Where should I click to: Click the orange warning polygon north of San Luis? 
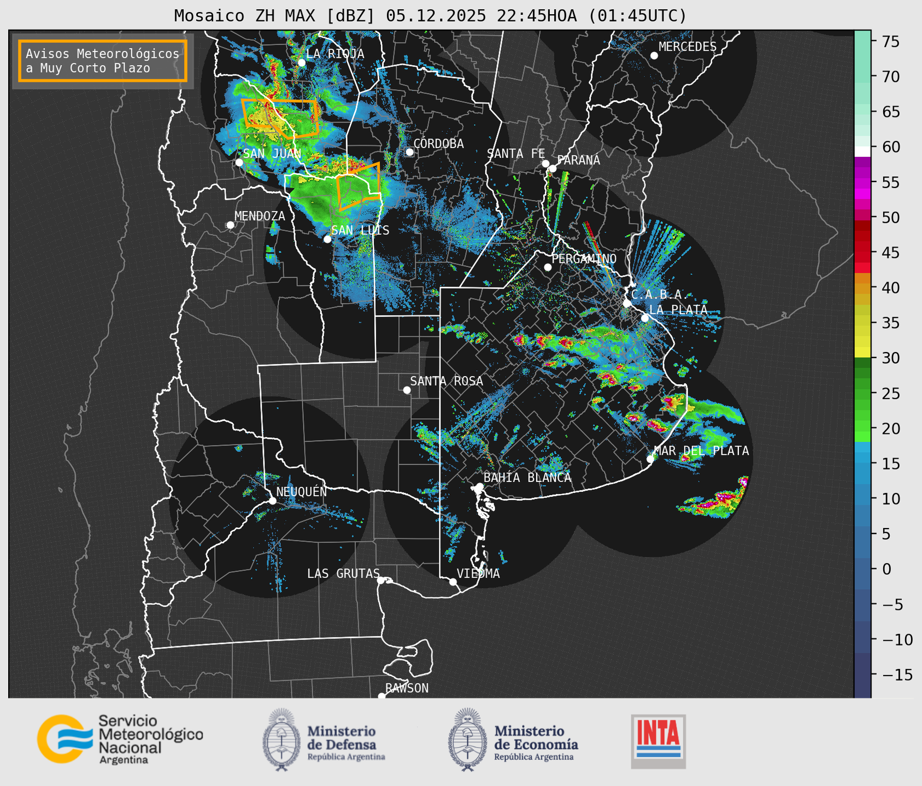(358, 187)
